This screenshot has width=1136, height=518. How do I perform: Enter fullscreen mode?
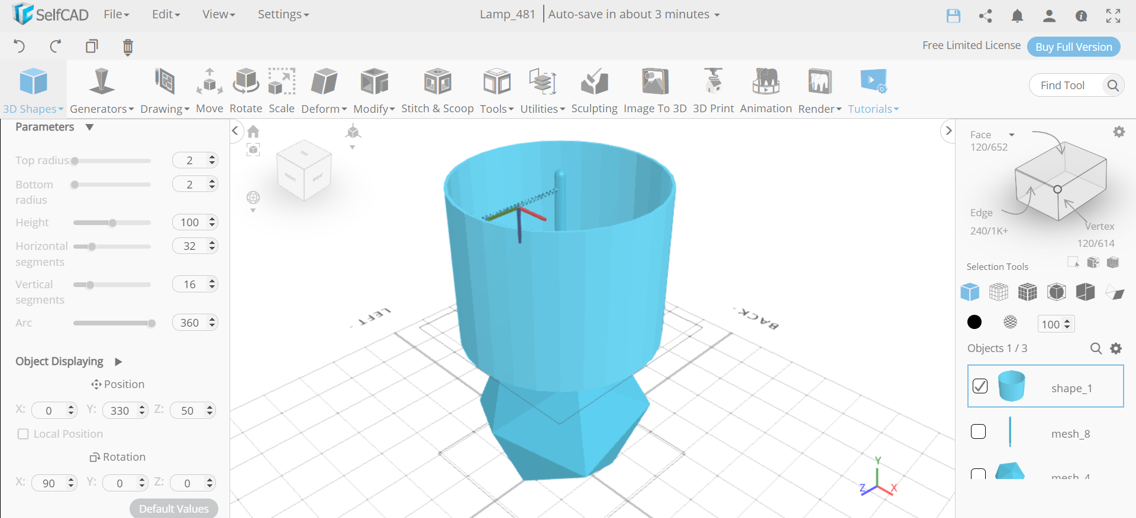1113,16
